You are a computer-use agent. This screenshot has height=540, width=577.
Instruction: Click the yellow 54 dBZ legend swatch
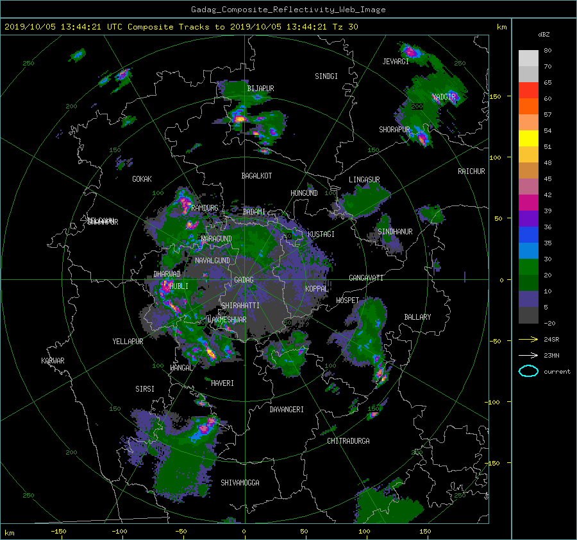pos(528,138)
